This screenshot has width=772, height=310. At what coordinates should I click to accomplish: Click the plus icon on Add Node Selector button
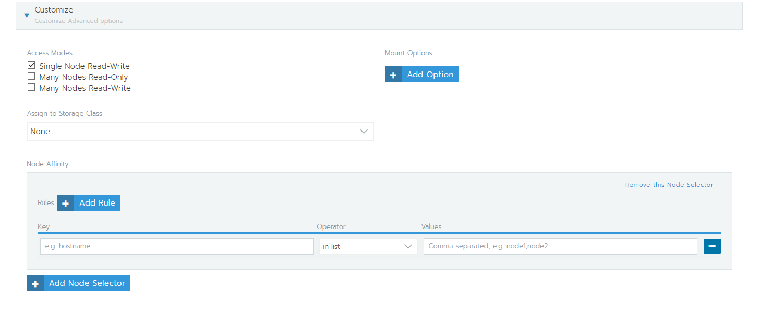coord(35,283)
